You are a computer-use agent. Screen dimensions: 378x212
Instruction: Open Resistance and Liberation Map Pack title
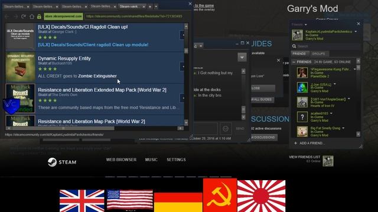pyautogui.click(x=92, y=121)
